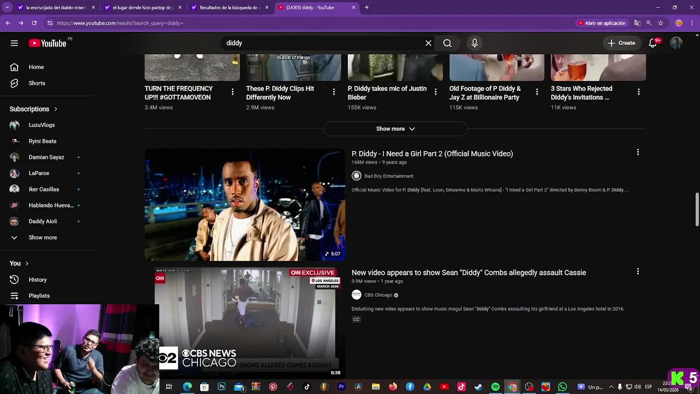This screenshot has height=394, width=700.
Task: Open the Bad Boy Entertainment channel name
Action: (389, 176)
